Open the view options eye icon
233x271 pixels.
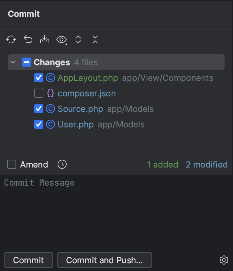61,39
